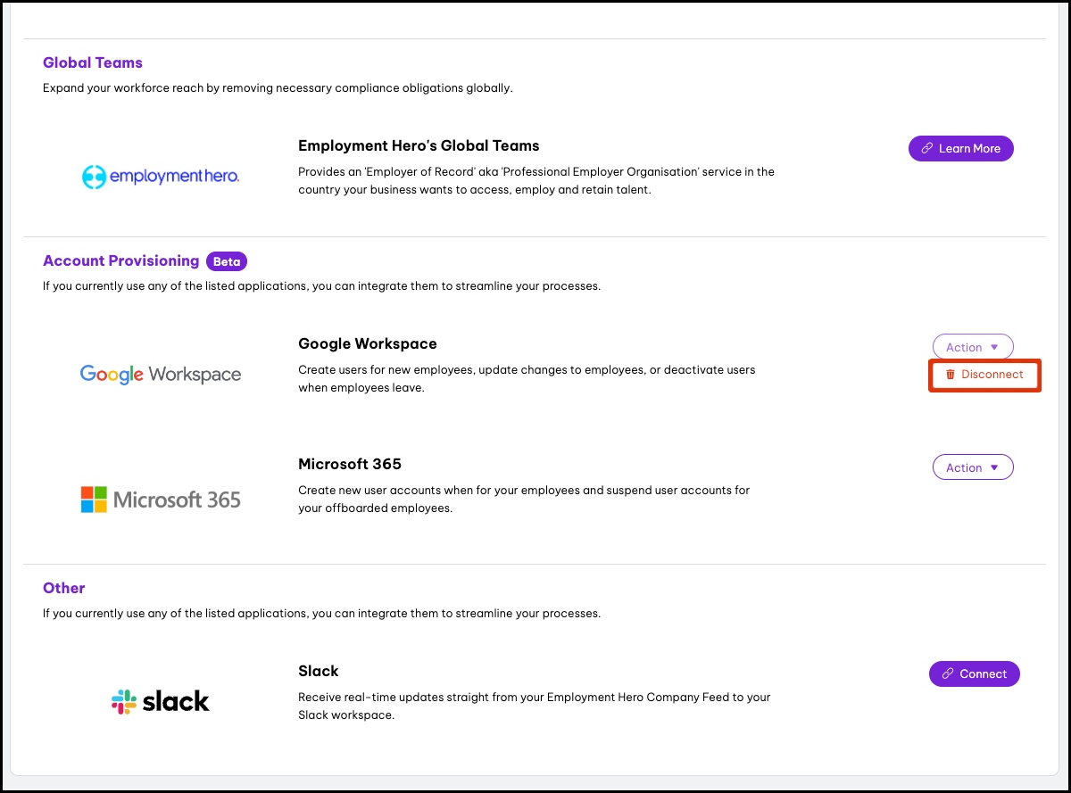Image resolution: width=1071 pixels, height=793 pixels.
Task: Click the Google Workspace logo
Action: [161, 375]
